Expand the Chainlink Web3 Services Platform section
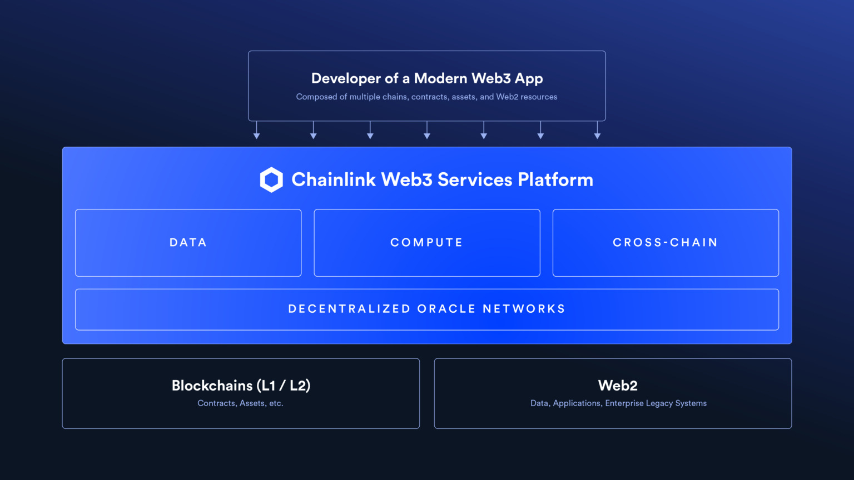This screenshot has width=854, height=480. pyautogui.click(x=426, y=244)
